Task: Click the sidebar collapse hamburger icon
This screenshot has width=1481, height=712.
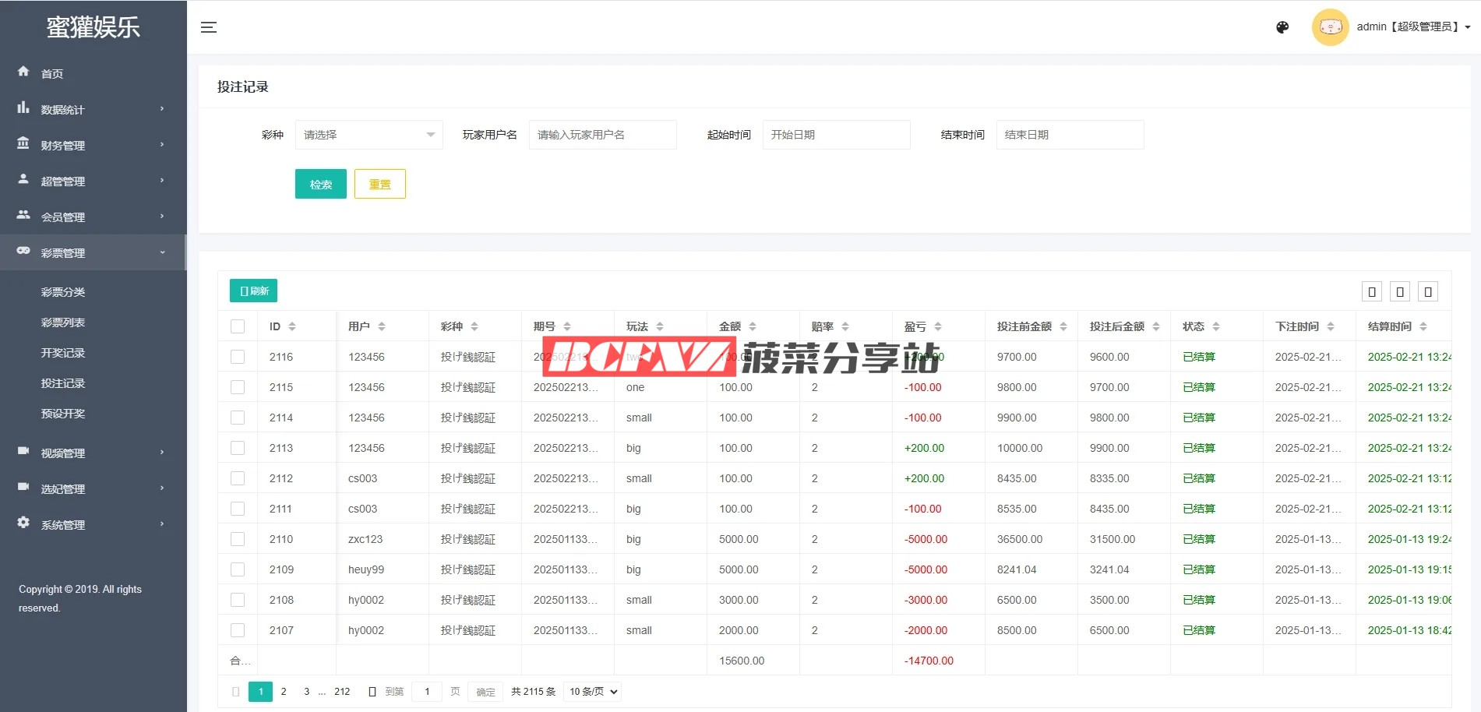Action: (x=208, y=27)
